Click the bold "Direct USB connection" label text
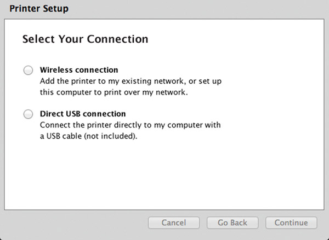This screenshot has width=329, height=240. click(83, 114)
